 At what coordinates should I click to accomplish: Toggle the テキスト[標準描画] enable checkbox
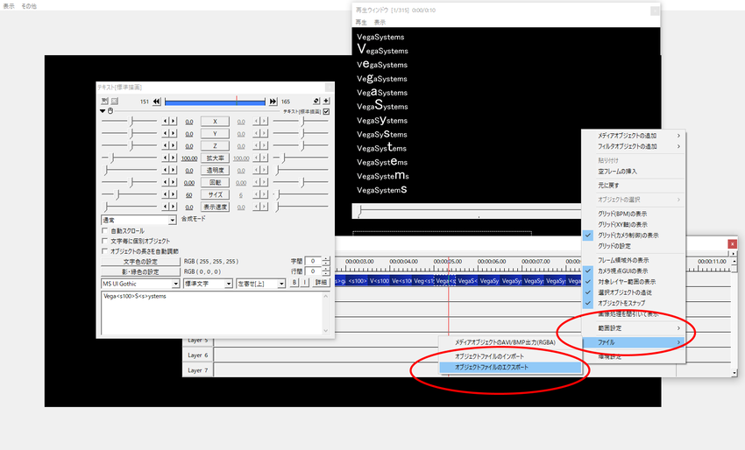click(326, 111)
